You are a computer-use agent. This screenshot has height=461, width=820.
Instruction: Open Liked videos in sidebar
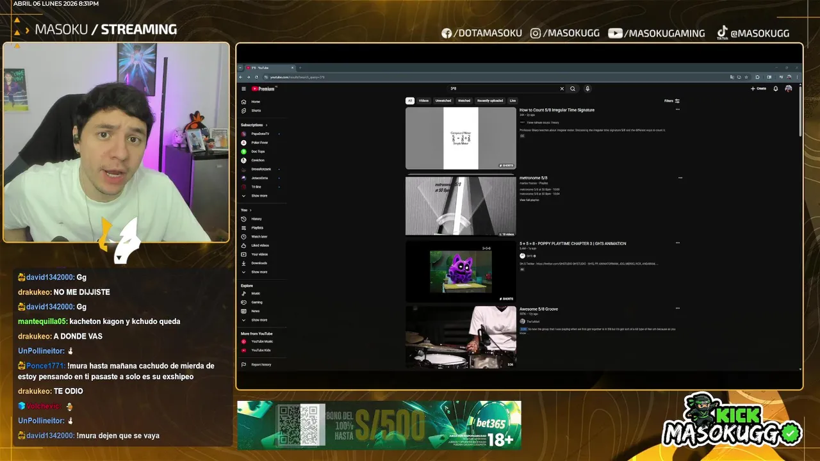coord(259,245)
